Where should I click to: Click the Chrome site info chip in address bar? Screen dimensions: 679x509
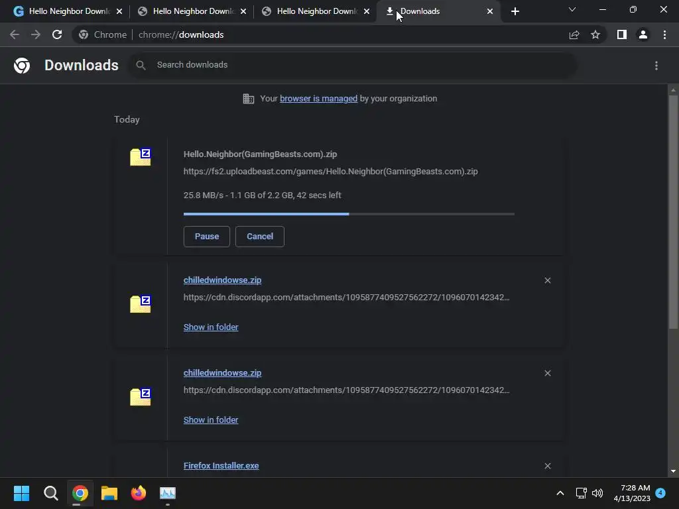point(103,34)
